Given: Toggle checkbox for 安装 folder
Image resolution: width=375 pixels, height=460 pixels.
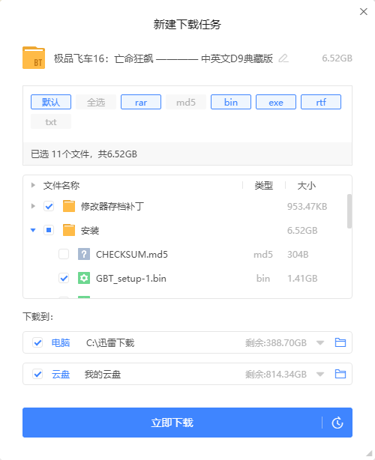Looking at the screenshot, I should (x=49, y=230).
